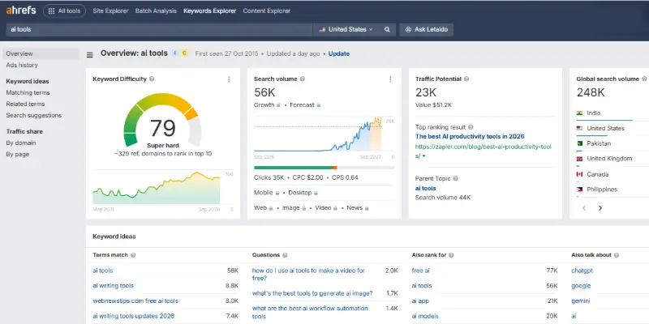Image resolution: width=649 pixels, height=324 pixels.
Task: Open what's the best tools question
Action: [312, 293]
